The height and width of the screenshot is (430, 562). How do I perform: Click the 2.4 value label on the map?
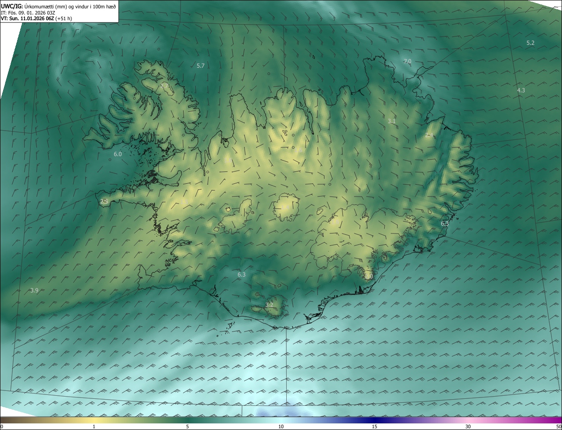429,135
